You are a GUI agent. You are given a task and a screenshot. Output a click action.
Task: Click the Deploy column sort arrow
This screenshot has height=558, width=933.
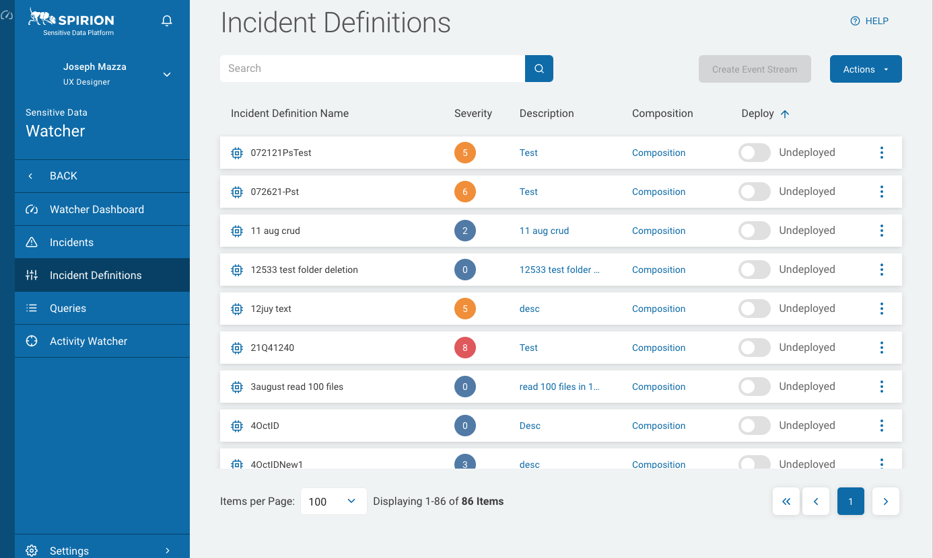pyautogui.click(x=784, y=114)
